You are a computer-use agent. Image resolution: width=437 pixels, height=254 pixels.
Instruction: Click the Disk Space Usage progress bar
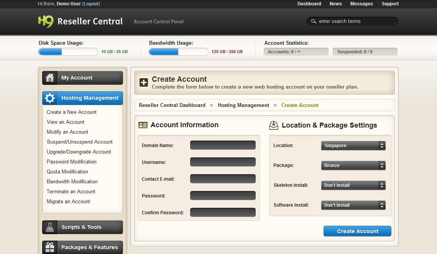(x=68, y=52)
